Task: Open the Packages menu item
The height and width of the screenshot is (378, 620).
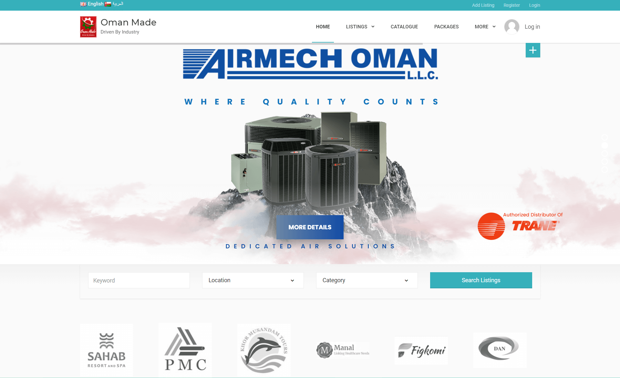Action: coord(446,27)
